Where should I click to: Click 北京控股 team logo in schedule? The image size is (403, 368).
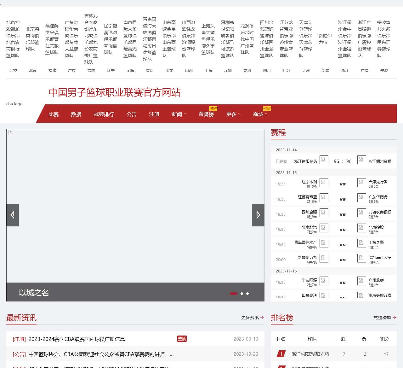click(x=361, y=228)
